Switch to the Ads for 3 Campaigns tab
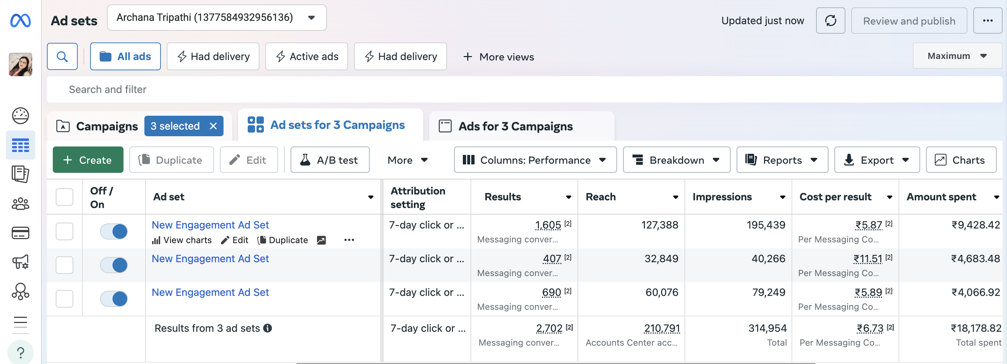 (515, 126)
